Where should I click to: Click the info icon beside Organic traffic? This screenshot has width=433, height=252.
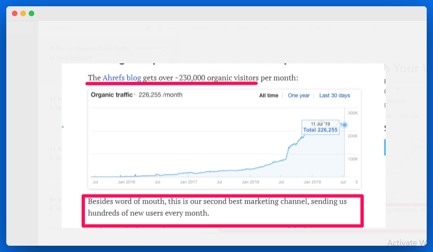coord(135,94)
